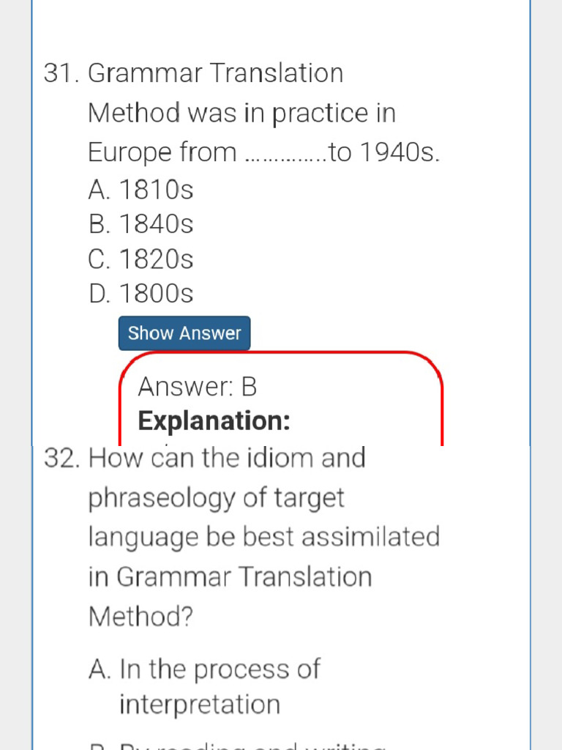Click the 'How can the idiom and' line
562x750 pixels.
pos(228,458)
